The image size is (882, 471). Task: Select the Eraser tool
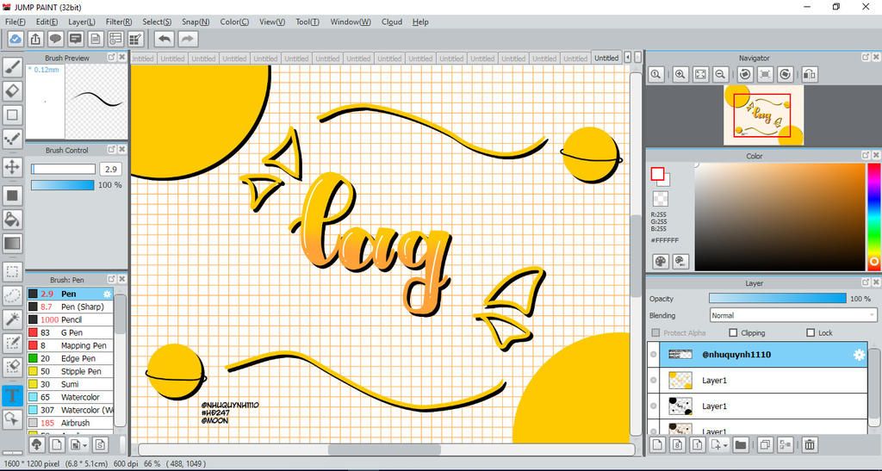(x=12, y=90)
